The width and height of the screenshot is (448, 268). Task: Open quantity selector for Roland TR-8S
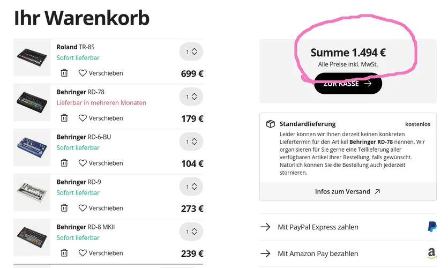191,52
